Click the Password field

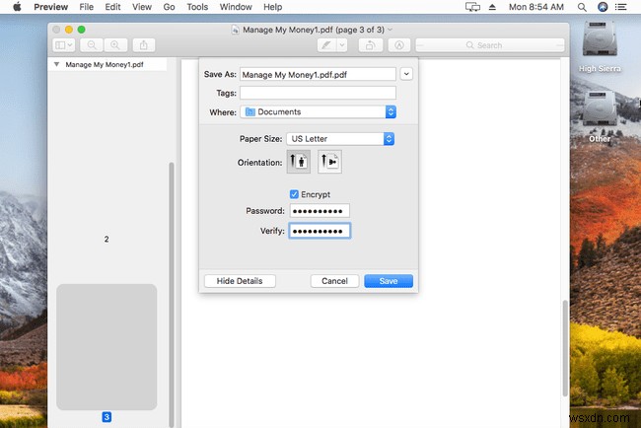coord(320,211)
